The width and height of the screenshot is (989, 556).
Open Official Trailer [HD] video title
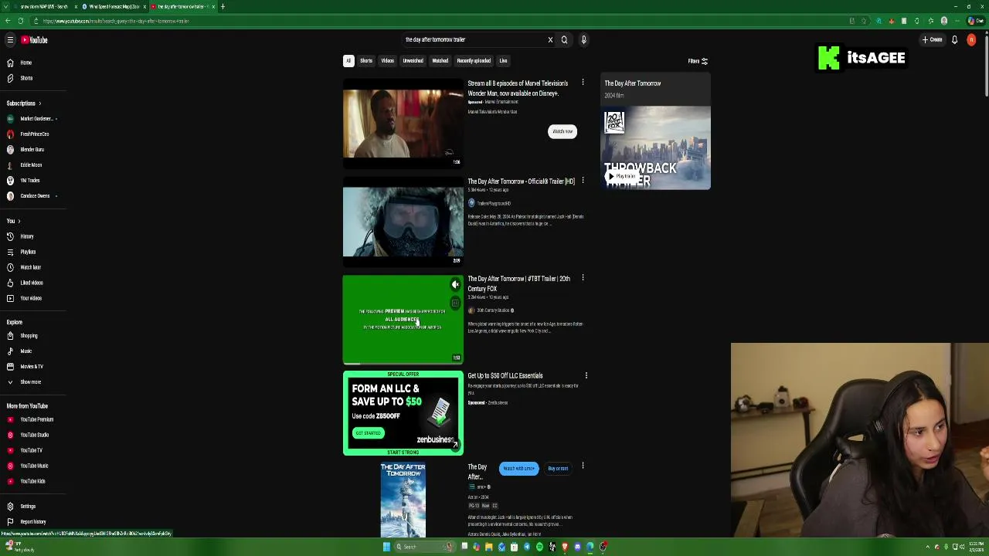pyautogui.click(x=521, y=181)
